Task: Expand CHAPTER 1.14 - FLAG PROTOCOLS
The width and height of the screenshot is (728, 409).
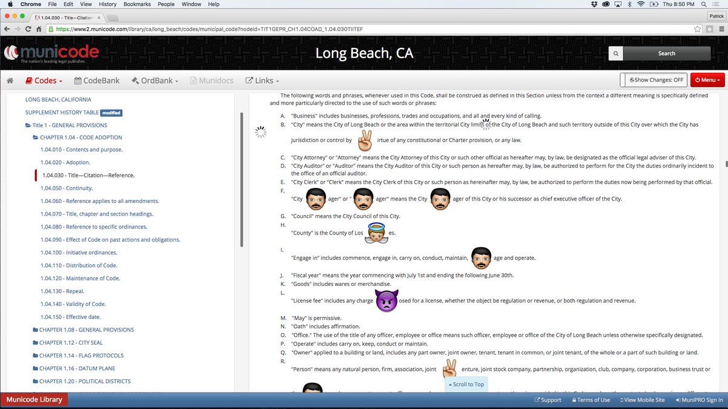Action: tap(78, 356)
